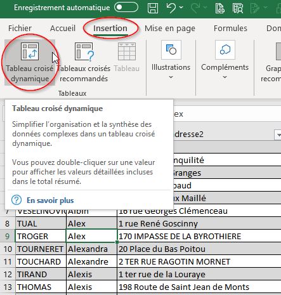Image resolution: width=281 pixels, height=295 pixels.
Task: Click cell 1 rue René Goscinny
Action: 199,223
